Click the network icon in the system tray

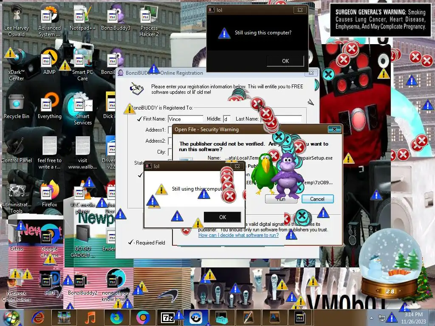point(382,318)
